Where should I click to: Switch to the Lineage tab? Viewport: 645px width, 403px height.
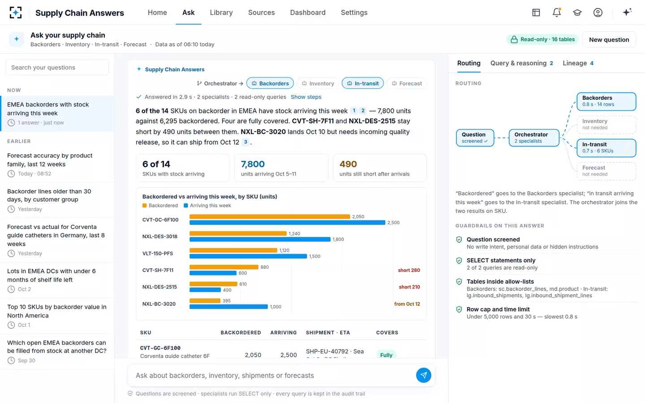(578, 63)
